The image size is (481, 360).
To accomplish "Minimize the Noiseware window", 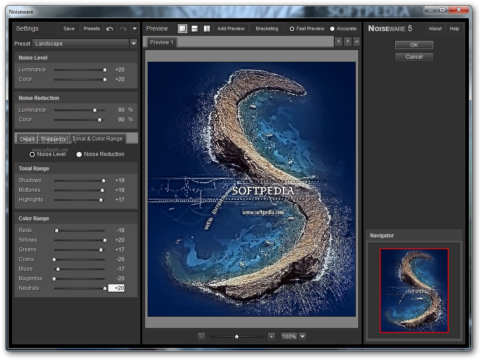I will point(431,10).
